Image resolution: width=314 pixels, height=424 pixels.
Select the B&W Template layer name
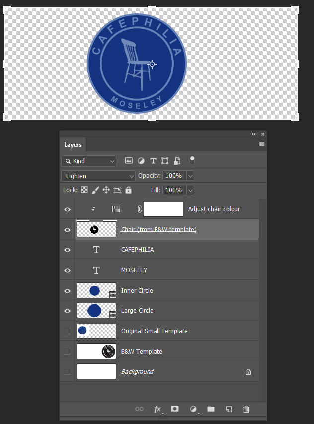pyautogui.click(x=142, y=351)
